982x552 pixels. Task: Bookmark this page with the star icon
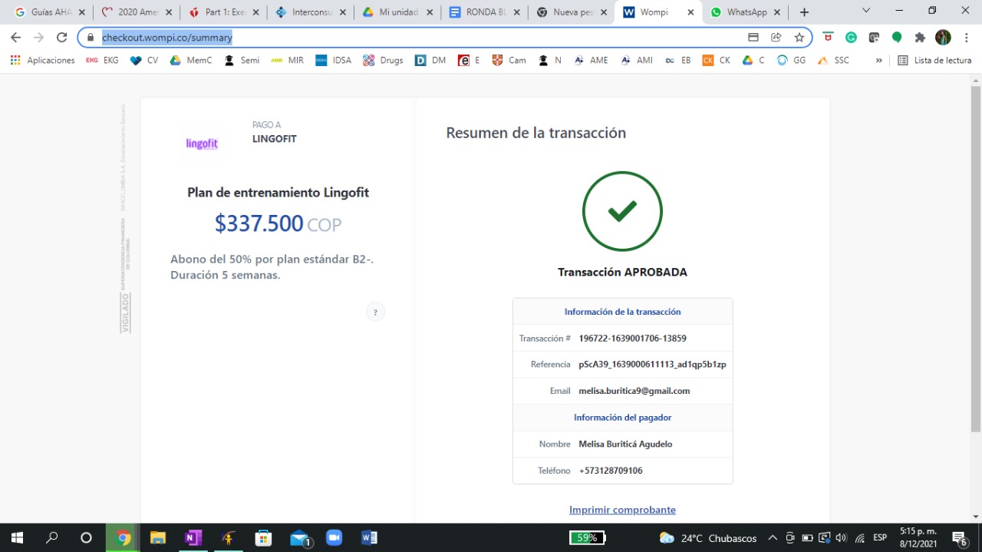799,38
